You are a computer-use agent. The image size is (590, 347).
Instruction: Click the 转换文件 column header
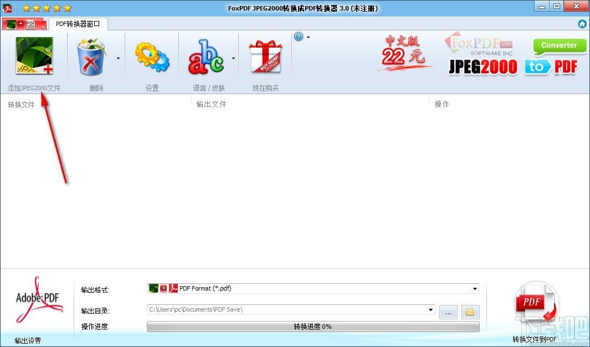22,105
